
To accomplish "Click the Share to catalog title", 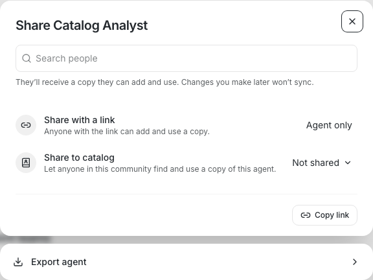I will point(79,157).
